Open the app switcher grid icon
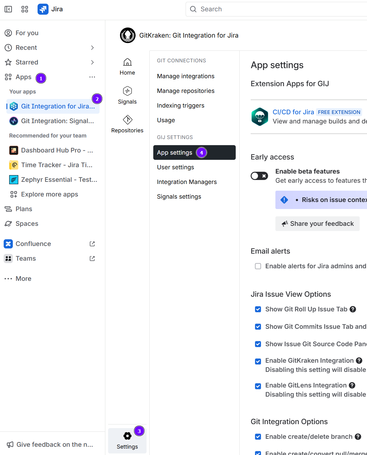The height and width of the screenshot is (455, 367). pos(25,9)
